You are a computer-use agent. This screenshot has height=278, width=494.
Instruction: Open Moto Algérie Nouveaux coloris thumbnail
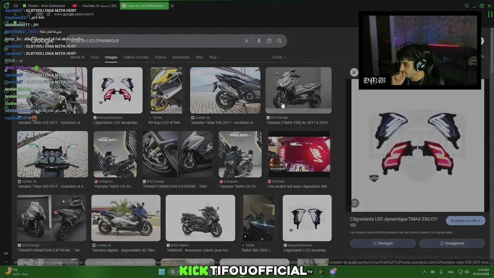click(200, 218)
